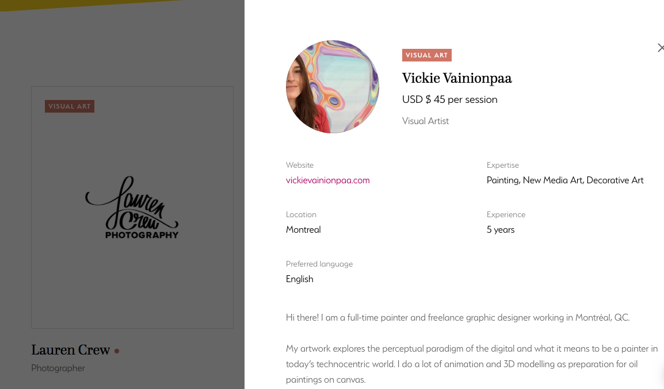Click the heading Vickie Vainionpaa
Image resolution: width=664 pixels, height=389 pixels.
[x=457, y=78]
